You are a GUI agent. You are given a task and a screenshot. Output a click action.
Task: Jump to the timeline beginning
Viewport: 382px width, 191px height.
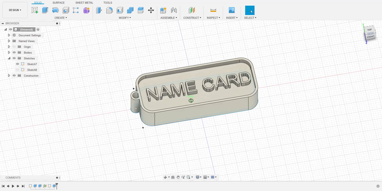tap(3, 186)
